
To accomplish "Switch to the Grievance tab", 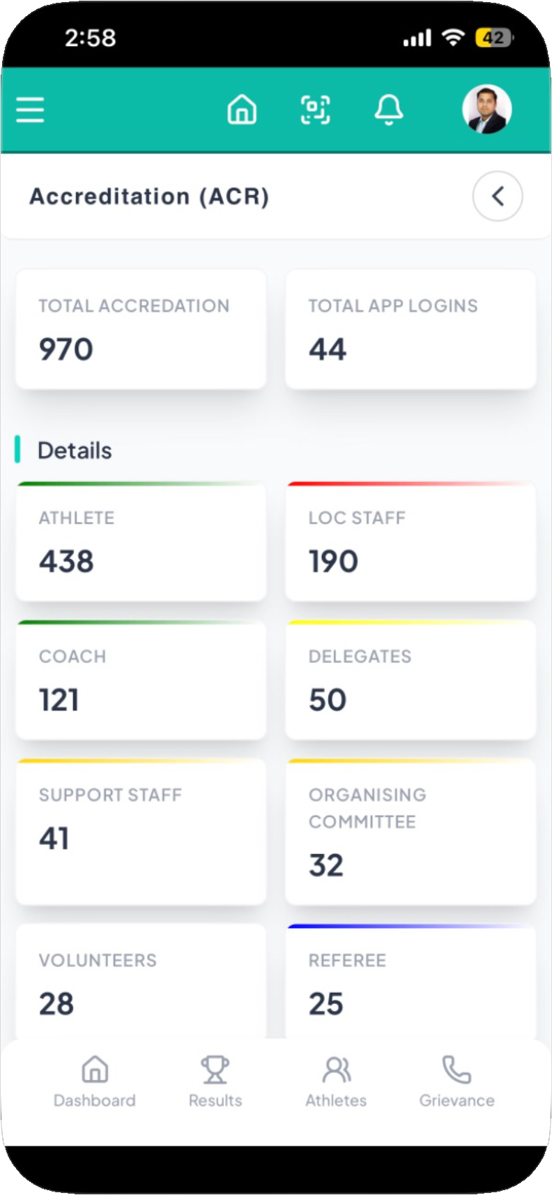I will (x=457, y=1081).
